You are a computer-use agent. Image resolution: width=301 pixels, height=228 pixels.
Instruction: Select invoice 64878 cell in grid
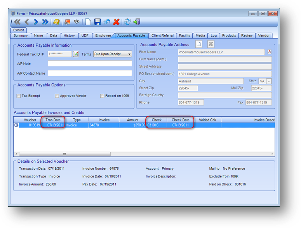pyautogui.click(x=104, y=125)
